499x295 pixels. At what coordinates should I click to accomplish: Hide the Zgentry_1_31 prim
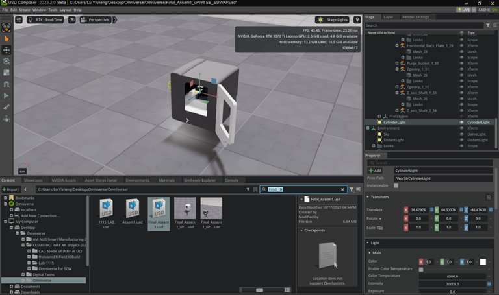tap(461, 69)
